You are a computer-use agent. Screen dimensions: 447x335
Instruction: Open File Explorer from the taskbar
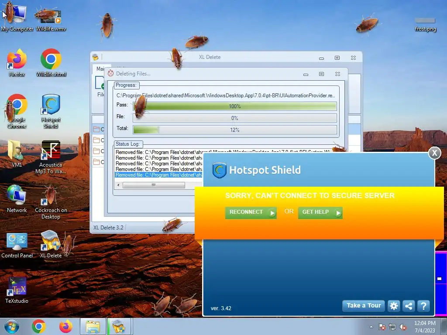click(x=93, y=326)
